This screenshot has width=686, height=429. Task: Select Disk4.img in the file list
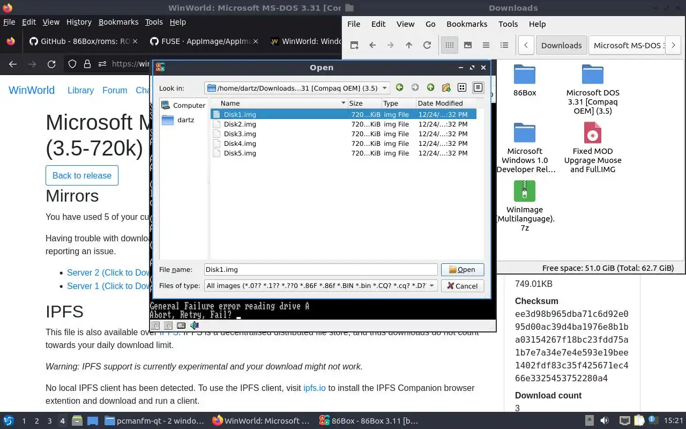pos(344,143)
